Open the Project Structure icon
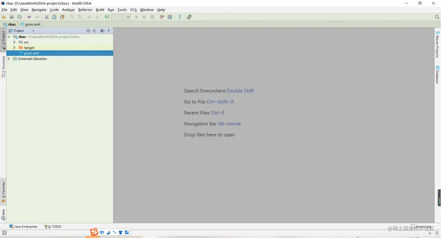The image size is (441, 238). 170,17
